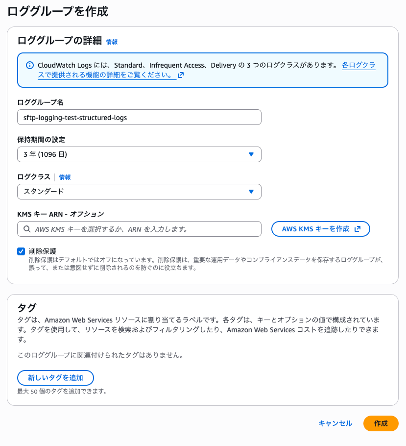Click the blue arrow of the ログクラス dropdown
Screen dimensions: 406x446
(x=251, y=192)
